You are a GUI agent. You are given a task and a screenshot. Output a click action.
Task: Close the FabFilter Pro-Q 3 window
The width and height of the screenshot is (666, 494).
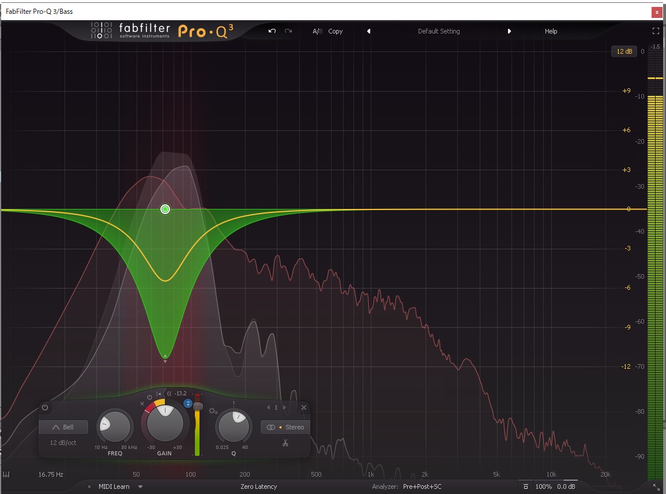click(x=657, y=12)
